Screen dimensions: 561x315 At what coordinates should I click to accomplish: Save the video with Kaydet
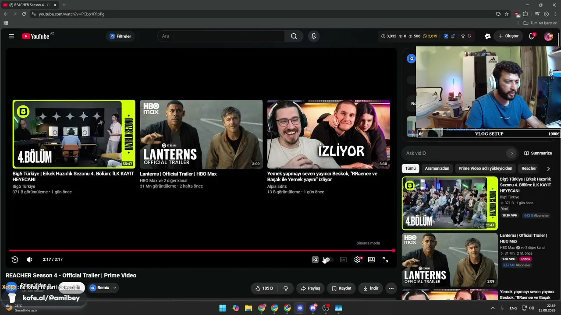coord(341,288)
